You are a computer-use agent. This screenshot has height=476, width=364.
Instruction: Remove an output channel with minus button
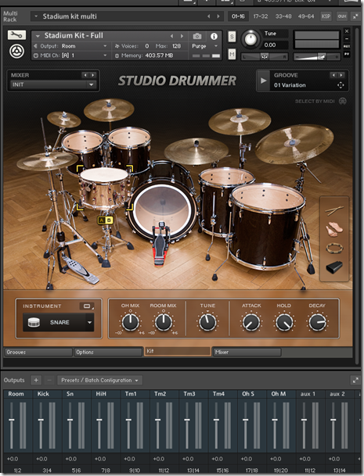coord(49,380)
